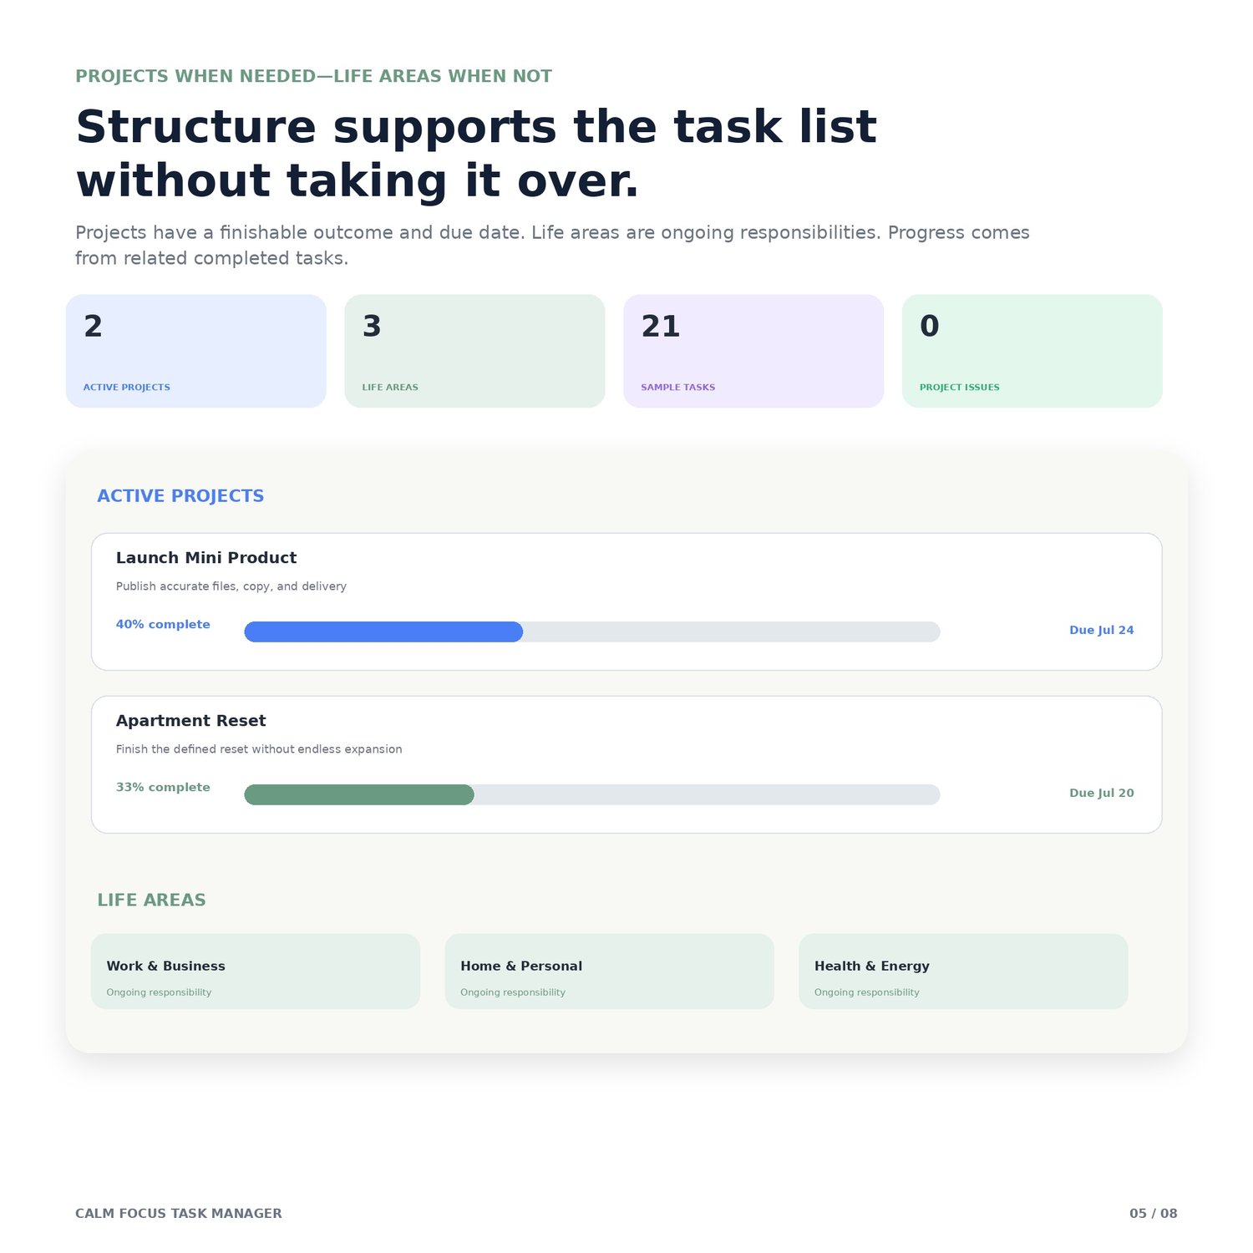Open the Health & Energy life area
The image size is (1253, 1253).
[963, 971]
